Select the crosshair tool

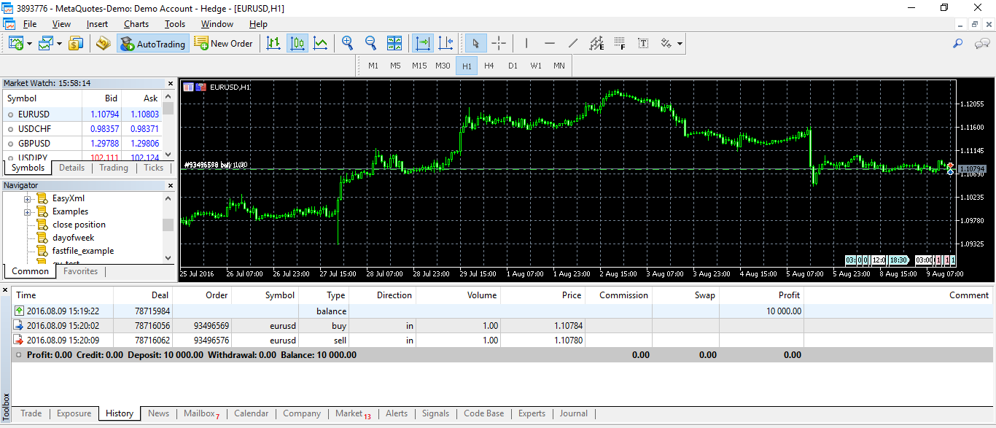coord(499,44)
